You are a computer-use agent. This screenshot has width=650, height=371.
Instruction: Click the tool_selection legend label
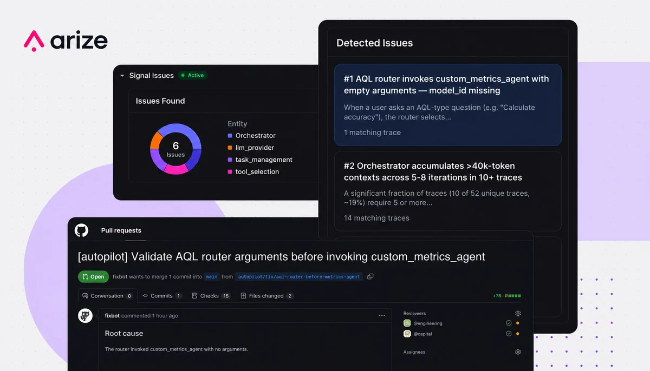pyautogui.click(x=257, y=171)
